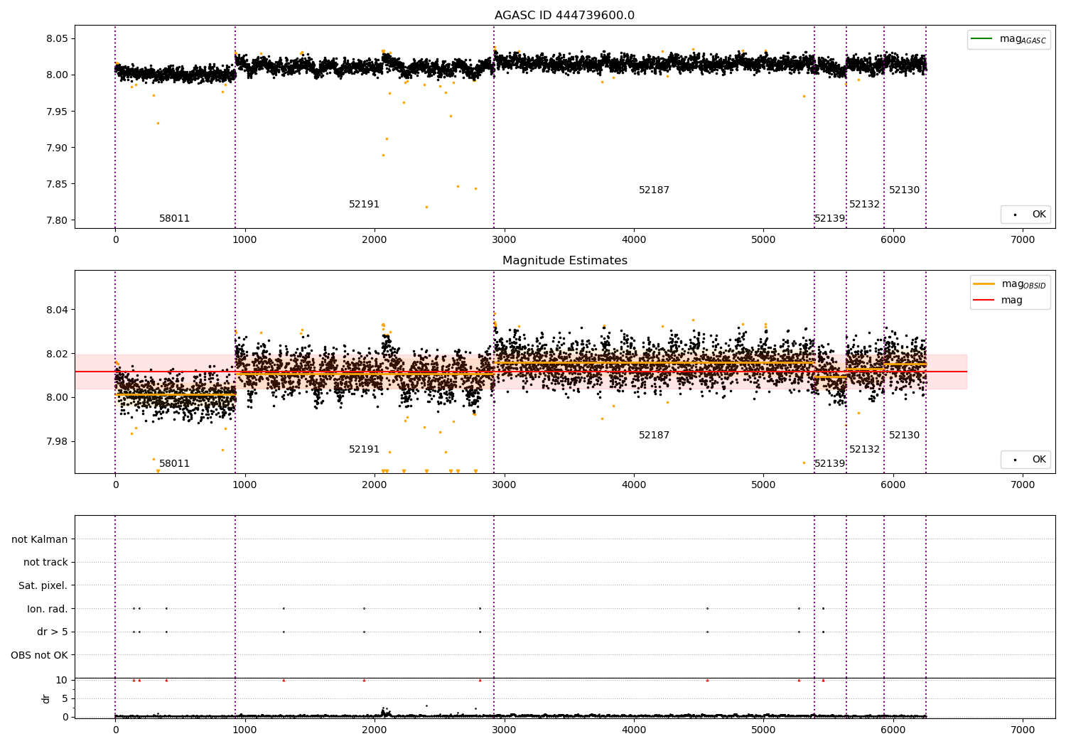Click the 'dr' y-axis label in bottom panel
1066x746 pixels.
(46, 698)
